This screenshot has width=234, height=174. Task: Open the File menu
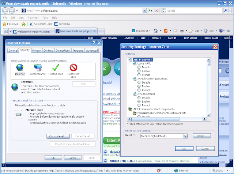point(5,18)
